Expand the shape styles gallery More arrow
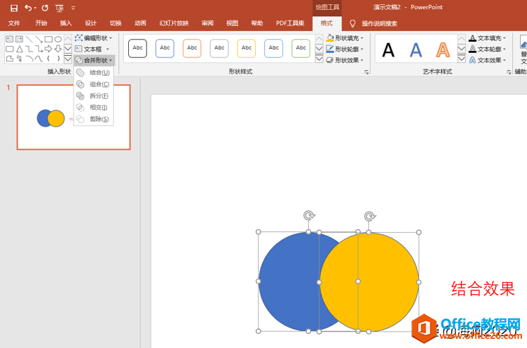 tap(319, 59)
